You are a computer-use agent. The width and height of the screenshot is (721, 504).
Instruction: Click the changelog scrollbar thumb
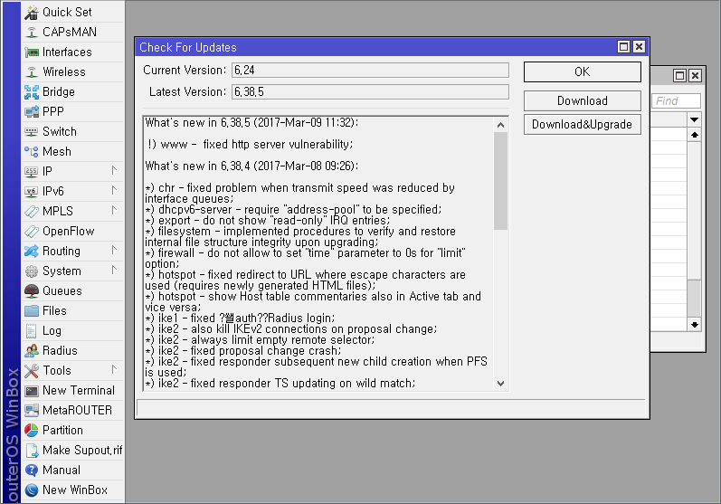pyautogui.click(x=501, y=181)
